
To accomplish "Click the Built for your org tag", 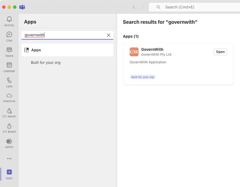I will coord(142,77).
